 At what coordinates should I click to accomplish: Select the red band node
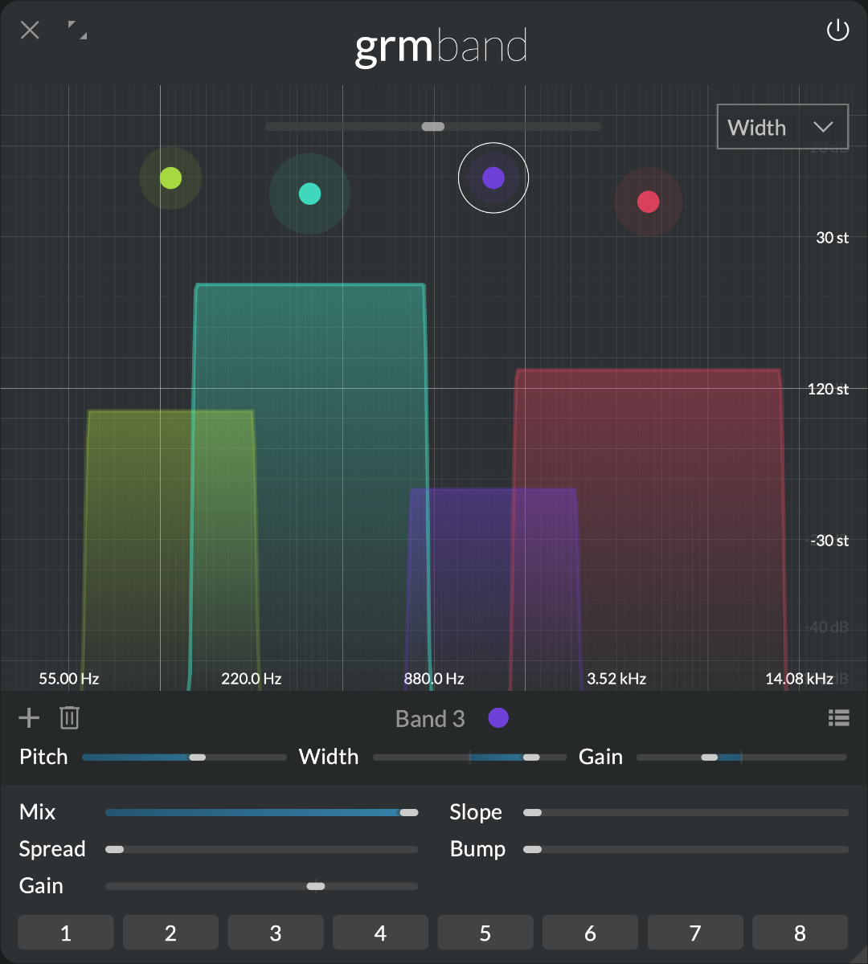pos(648,202)
